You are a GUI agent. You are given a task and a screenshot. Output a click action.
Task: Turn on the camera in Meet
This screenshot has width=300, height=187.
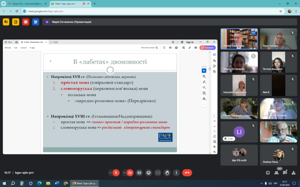[130, 173]
